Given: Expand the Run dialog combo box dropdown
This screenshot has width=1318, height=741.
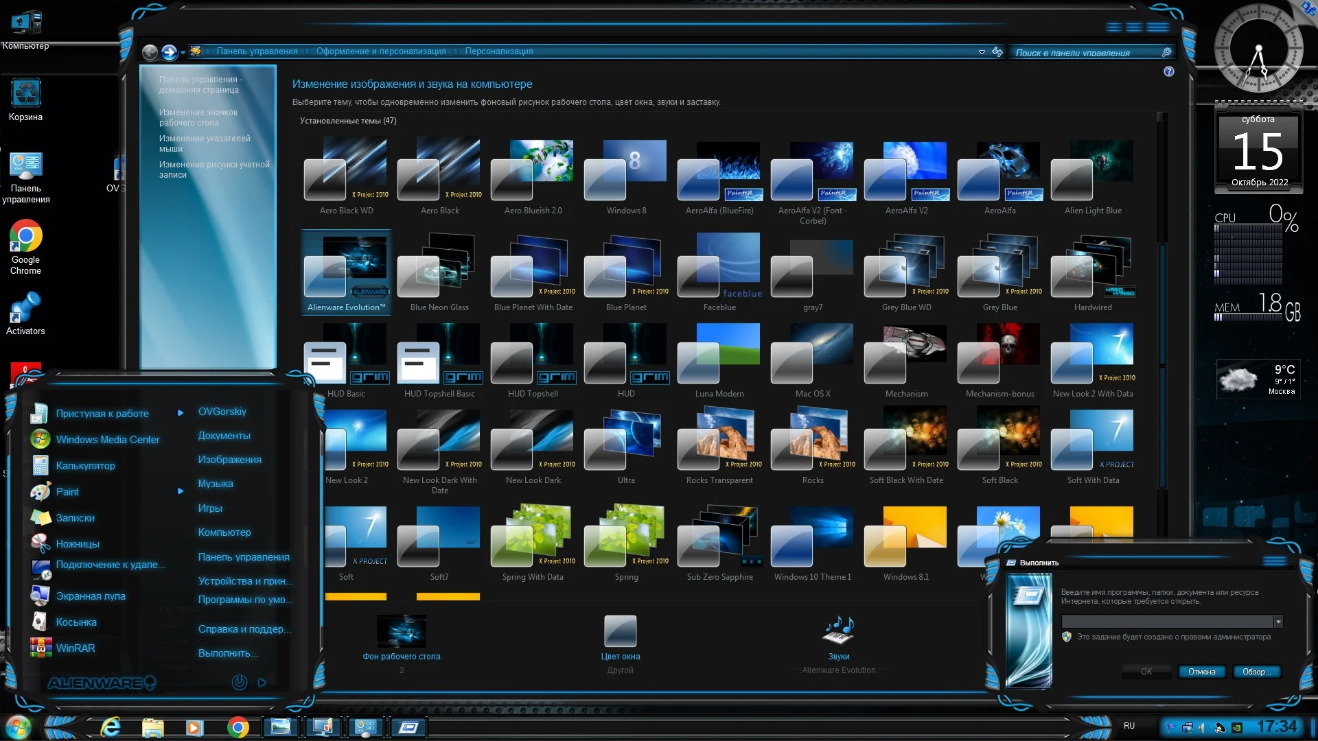Looking at the screenshot, I should [x=1278, y=622].
